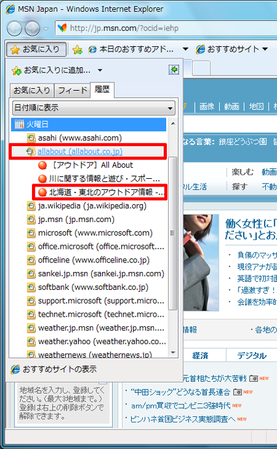Expand weather.jp.msn history folder

coord(96,328)
